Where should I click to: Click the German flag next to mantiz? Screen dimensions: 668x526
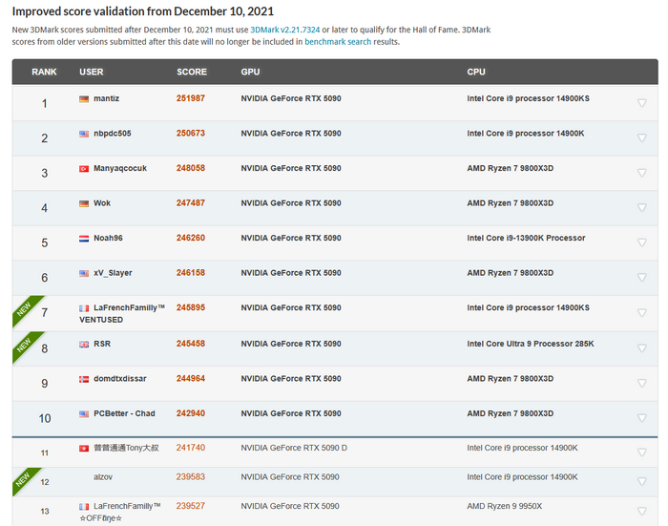(84, 99)
